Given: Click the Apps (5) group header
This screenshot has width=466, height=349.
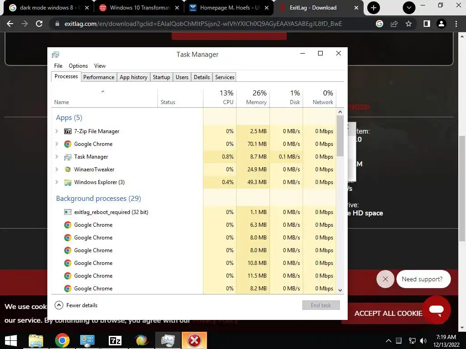Looking at the screenshot, I should click(69, 118).
